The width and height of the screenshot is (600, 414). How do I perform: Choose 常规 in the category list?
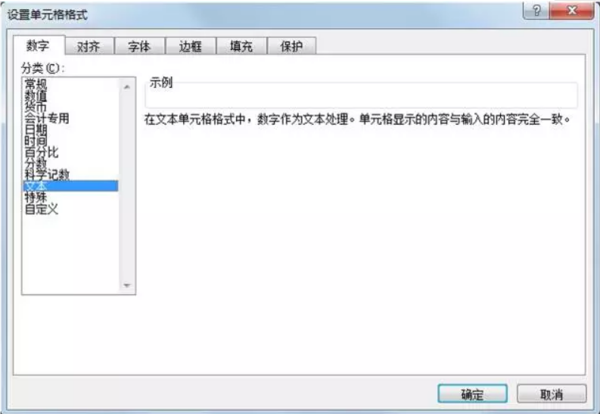pyautogui.click(x=70, y=84)
